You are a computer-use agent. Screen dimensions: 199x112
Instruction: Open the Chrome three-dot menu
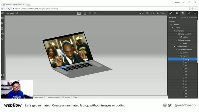pos(196,9)
